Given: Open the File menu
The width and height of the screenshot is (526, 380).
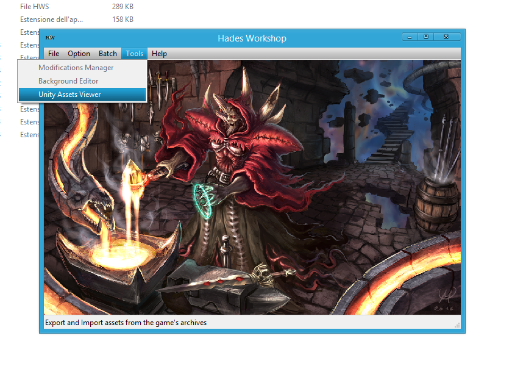Looking at the screenshot, I should click(x=54, y=54).
